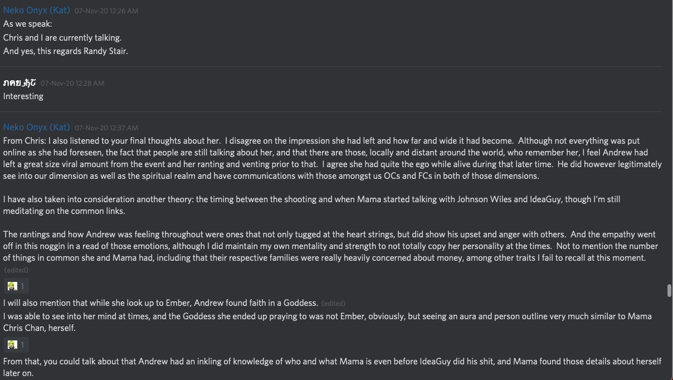Click the Neko Onyx (Kat) username at 12:37 AM

37,128
